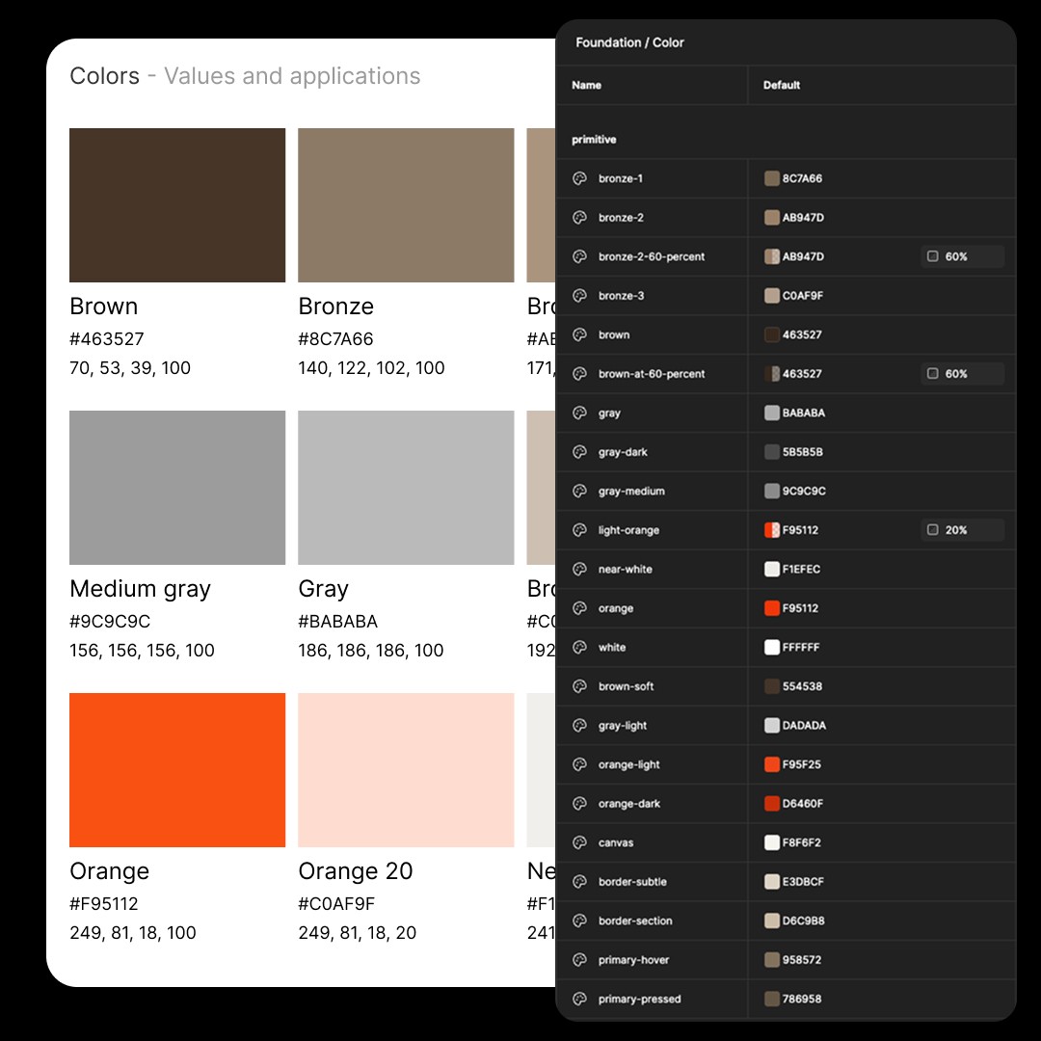Select the border-section variable name

click(635, 921)
